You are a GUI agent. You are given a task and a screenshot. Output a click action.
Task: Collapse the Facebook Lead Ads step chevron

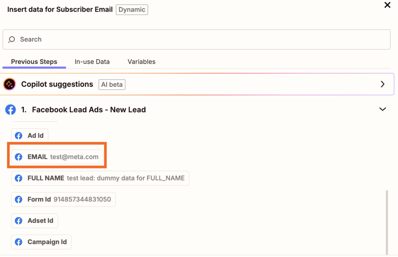pos(383,109)
